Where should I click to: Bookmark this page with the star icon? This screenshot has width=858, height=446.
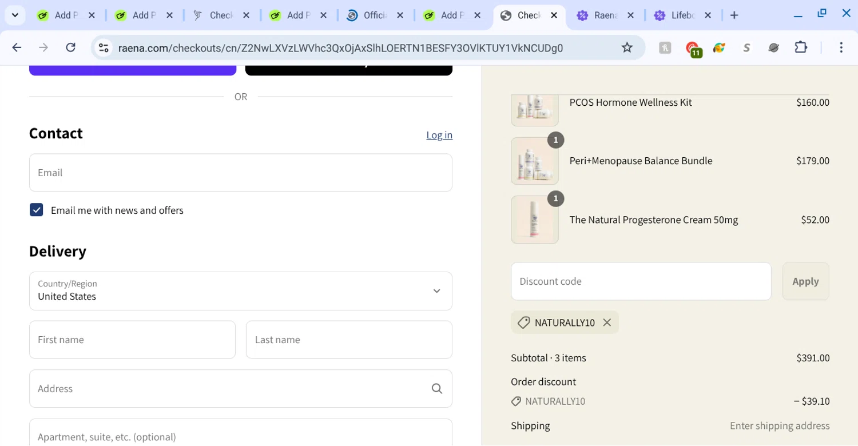click(x=627, y=47)
